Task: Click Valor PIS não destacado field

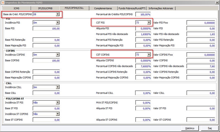Action: (201, 34)
